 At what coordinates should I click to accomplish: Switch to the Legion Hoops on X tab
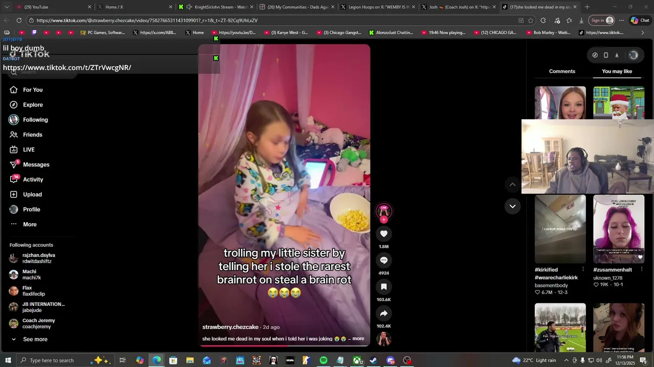[x=378, y=7]
